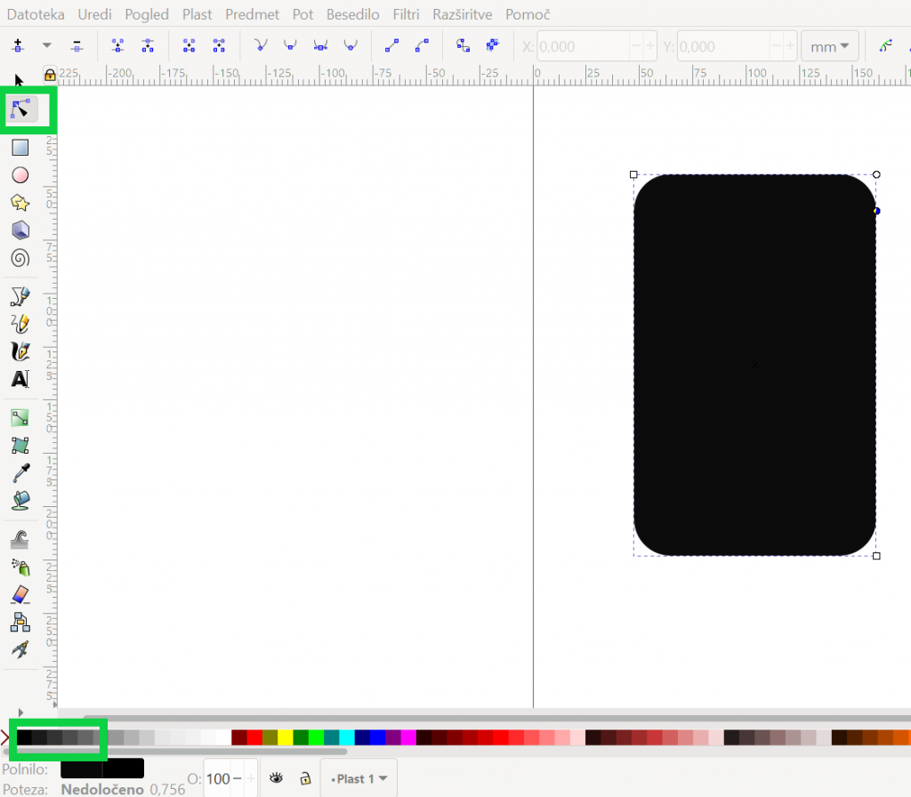The width and height of the screenshot is (911, 797).
Task: Select the Connector tool
Action: pos(20,622)
